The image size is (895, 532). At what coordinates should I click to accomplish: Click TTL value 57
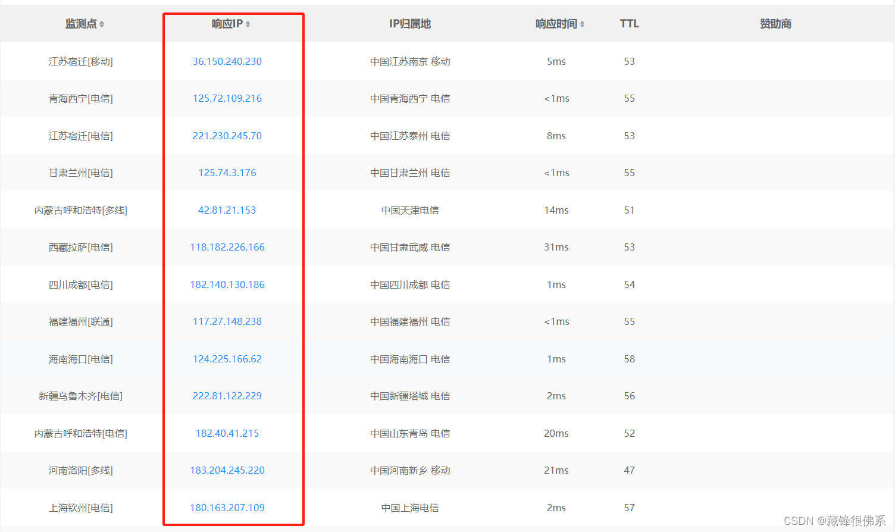(629, 508)
